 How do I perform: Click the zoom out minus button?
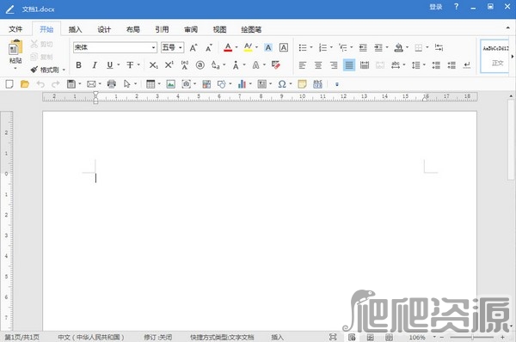[442, 337]
